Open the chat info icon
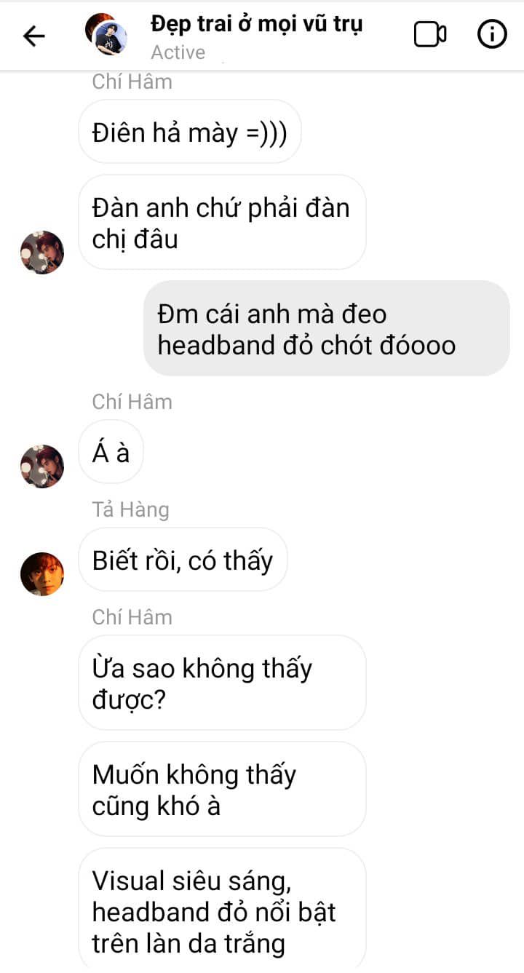Viewport: 524px width, 973px height. [492, 34]
